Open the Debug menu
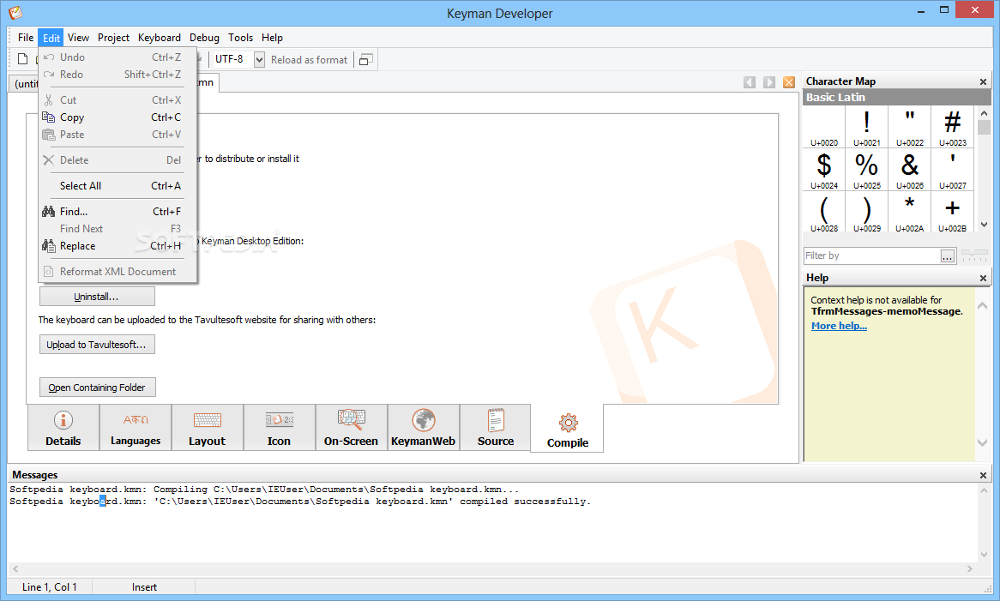 tap(204, 38)
